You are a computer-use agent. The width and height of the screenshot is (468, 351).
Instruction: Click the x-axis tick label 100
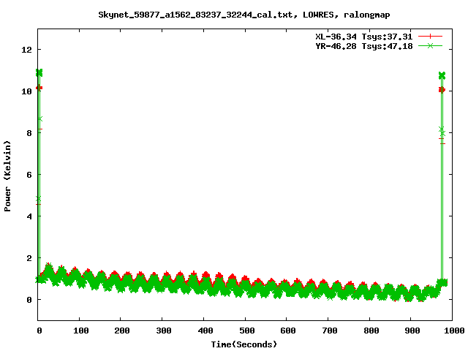81,331
